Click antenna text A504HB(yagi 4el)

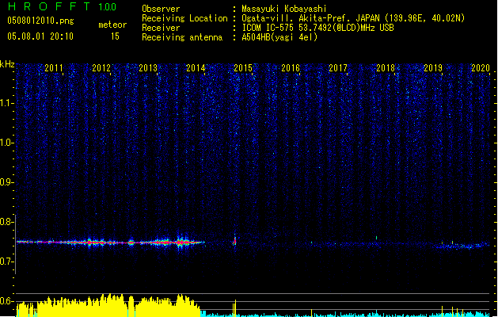click(x=279, y=37)
